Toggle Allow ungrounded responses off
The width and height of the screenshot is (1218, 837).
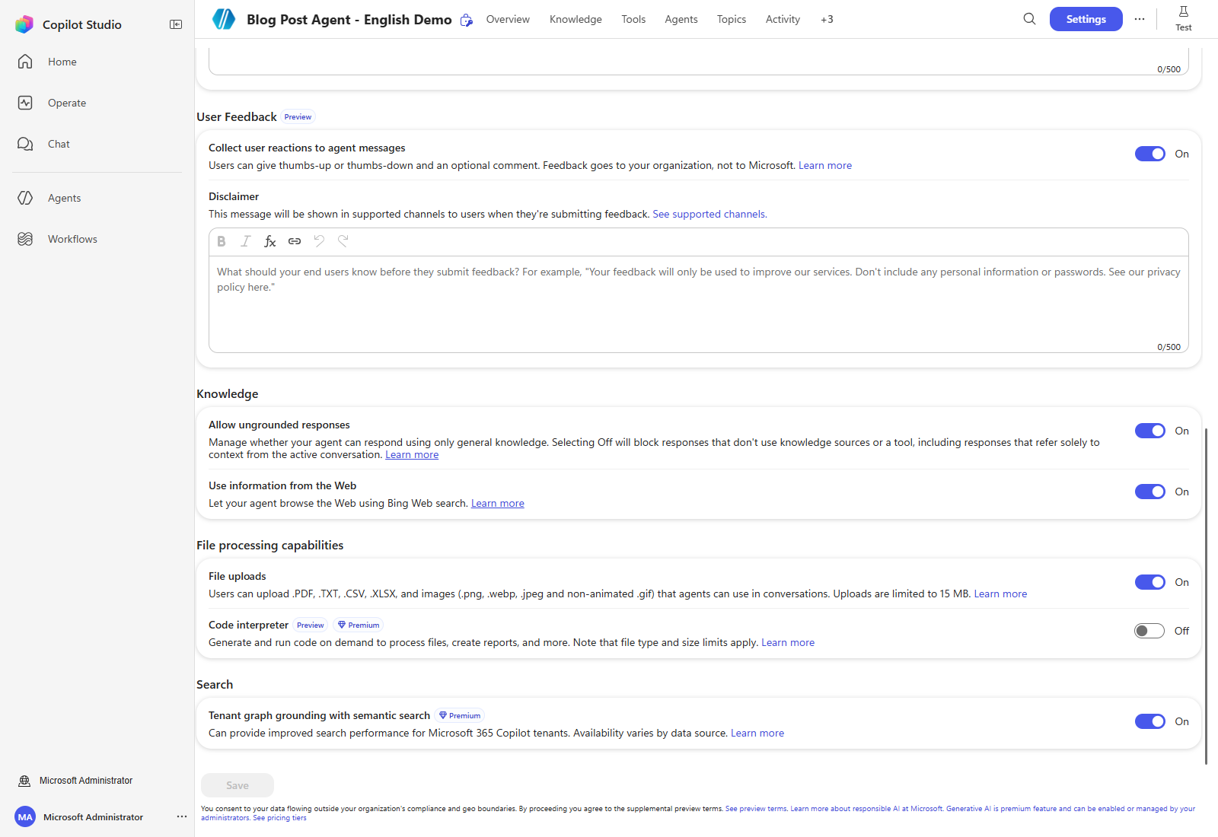tap(1149, 431)
